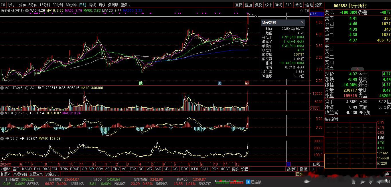Click the 叠加 overlay button
This screenshot has height=187, width=391.
[248, 5]
